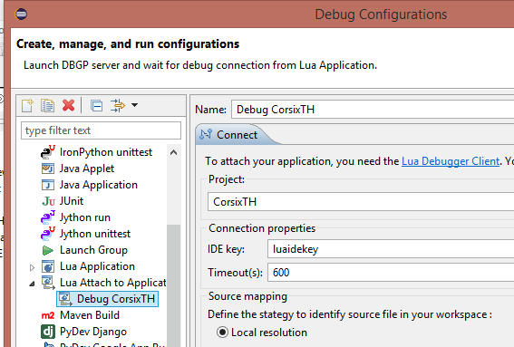Click the Timeout(s) field with 600
This screenshot has height=347, width=514.
[x=391, y=273]
